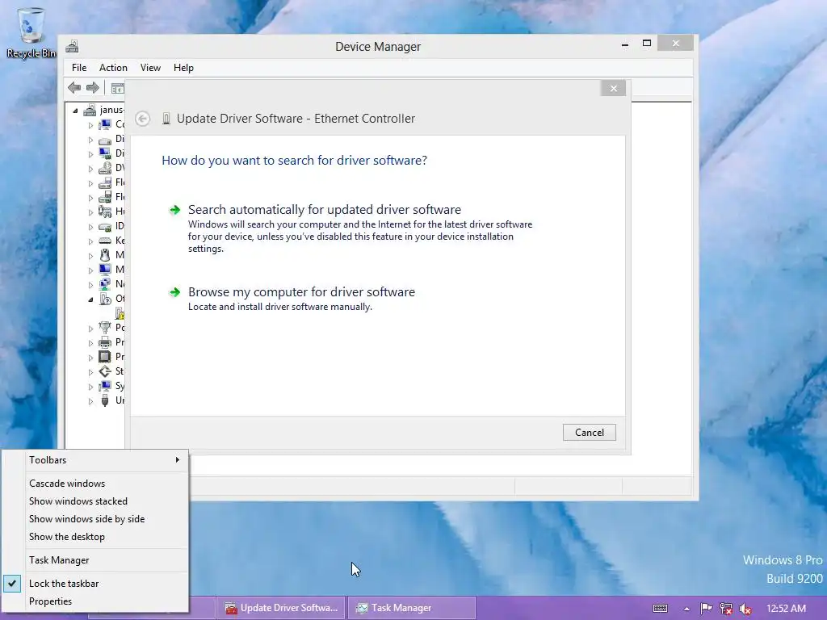827x620 pixels.
Task: Collapse the janus root node
Action: coord(75,111)
